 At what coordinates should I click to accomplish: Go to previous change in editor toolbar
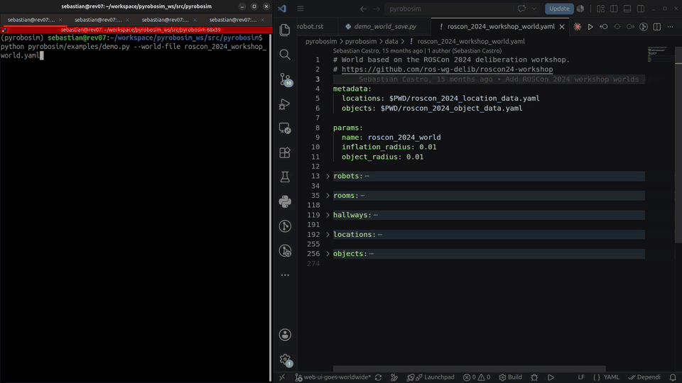604,26
